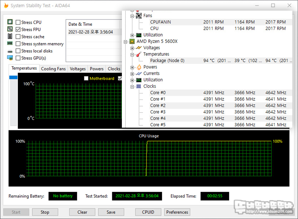Image resolution: width=298 pixels, height=219 pixels.
Task: Click the monitor icon beside Stress GPU(s)
Action: 10,58
